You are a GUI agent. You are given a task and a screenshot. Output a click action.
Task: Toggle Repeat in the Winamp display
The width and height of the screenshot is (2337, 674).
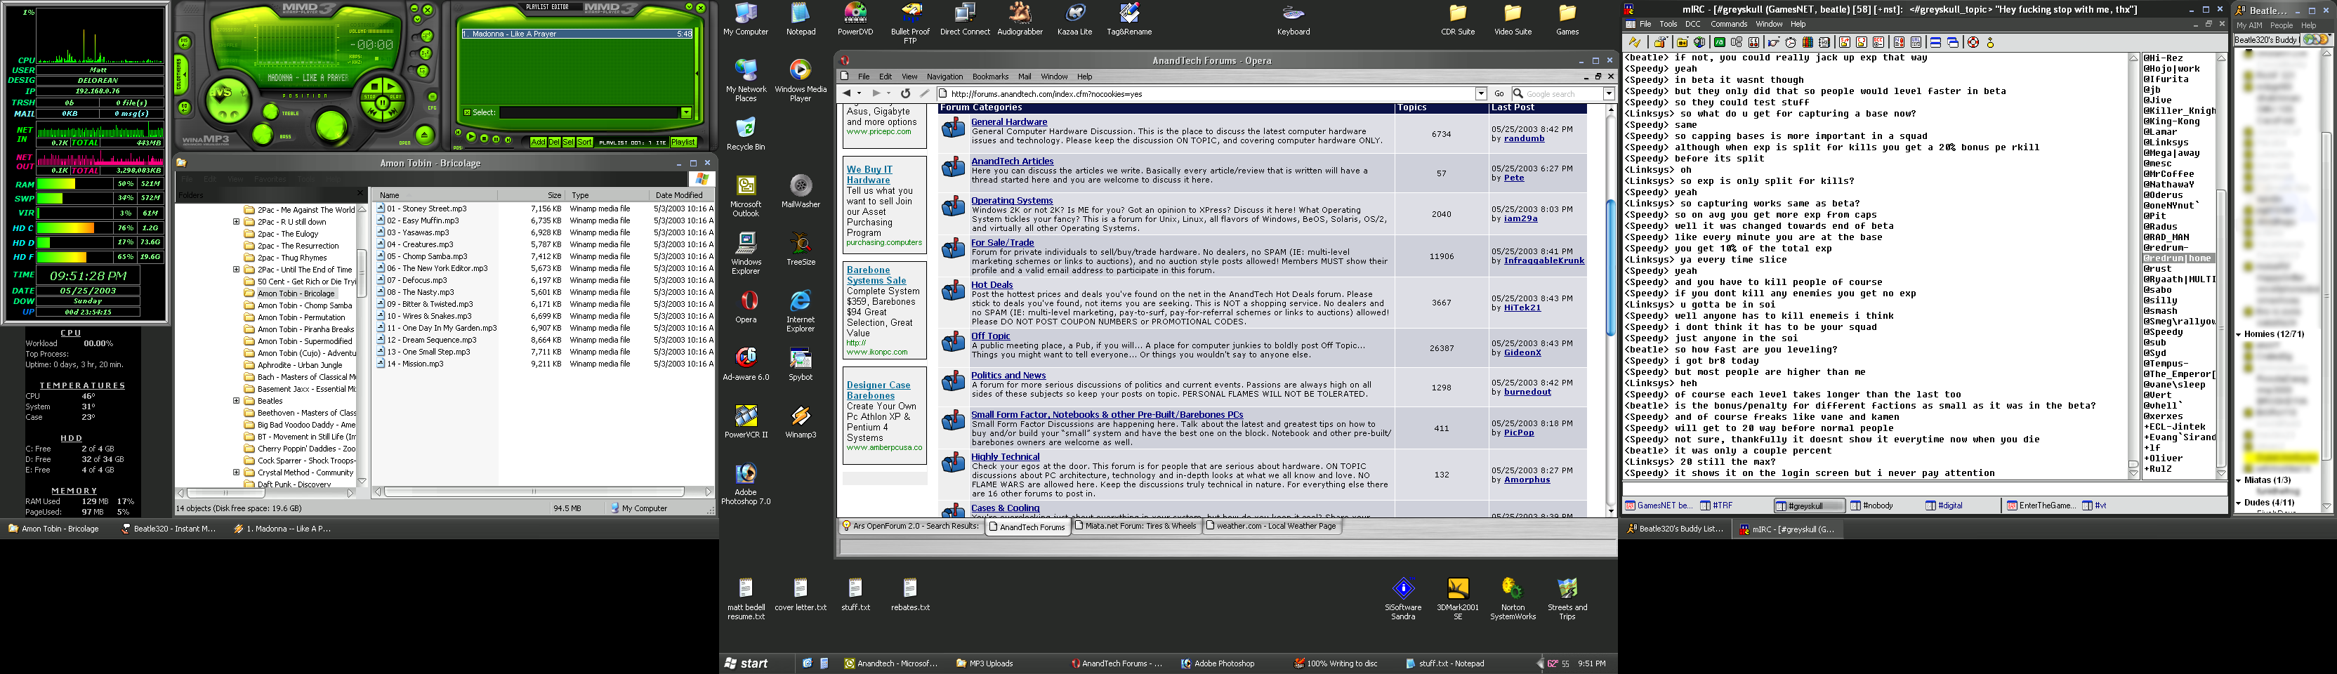[229, 61]
